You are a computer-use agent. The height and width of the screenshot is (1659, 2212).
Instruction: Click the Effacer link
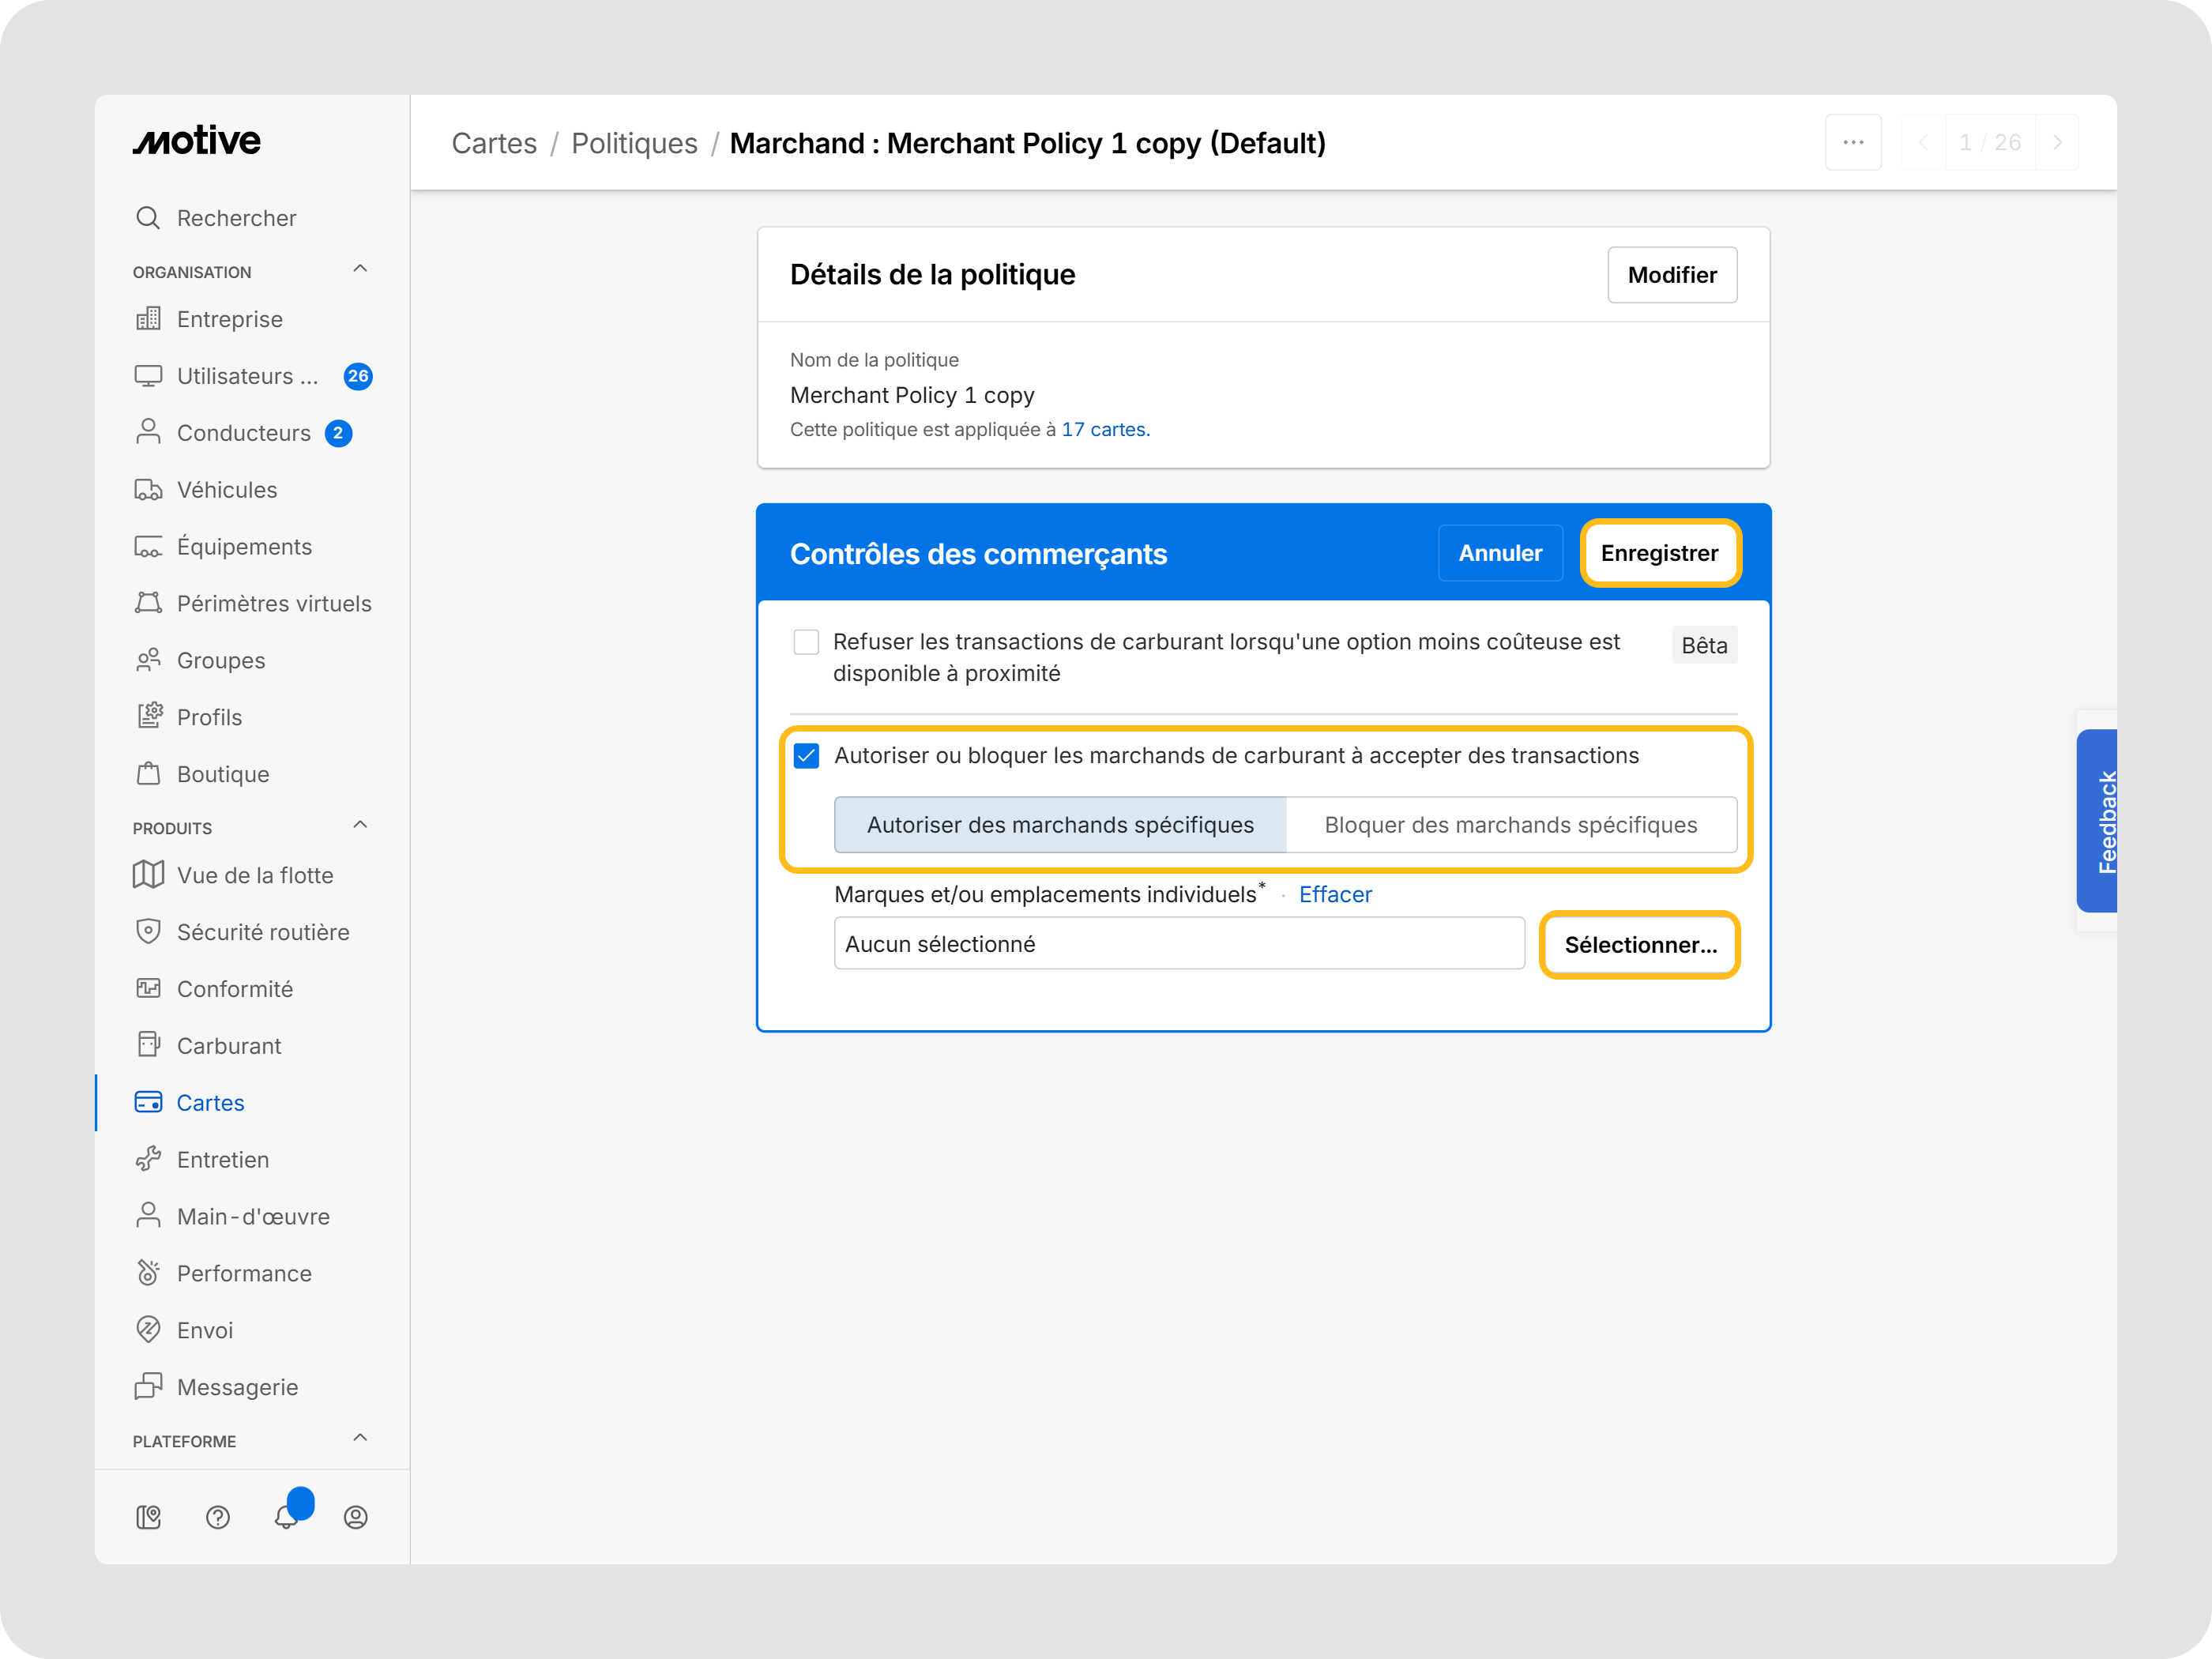[x=1335, y=894]
